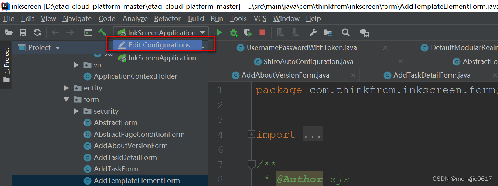Switch to AddAboutVersionForm.java tab
498x186 pixels.
coord(286,75)
